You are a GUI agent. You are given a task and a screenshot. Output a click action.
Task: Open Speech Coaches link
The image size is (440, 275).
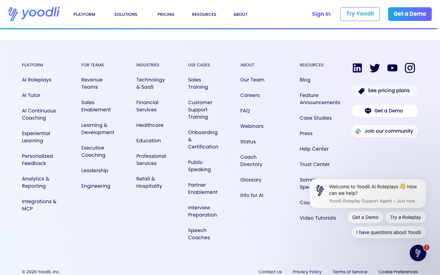(x=199, y=234)
